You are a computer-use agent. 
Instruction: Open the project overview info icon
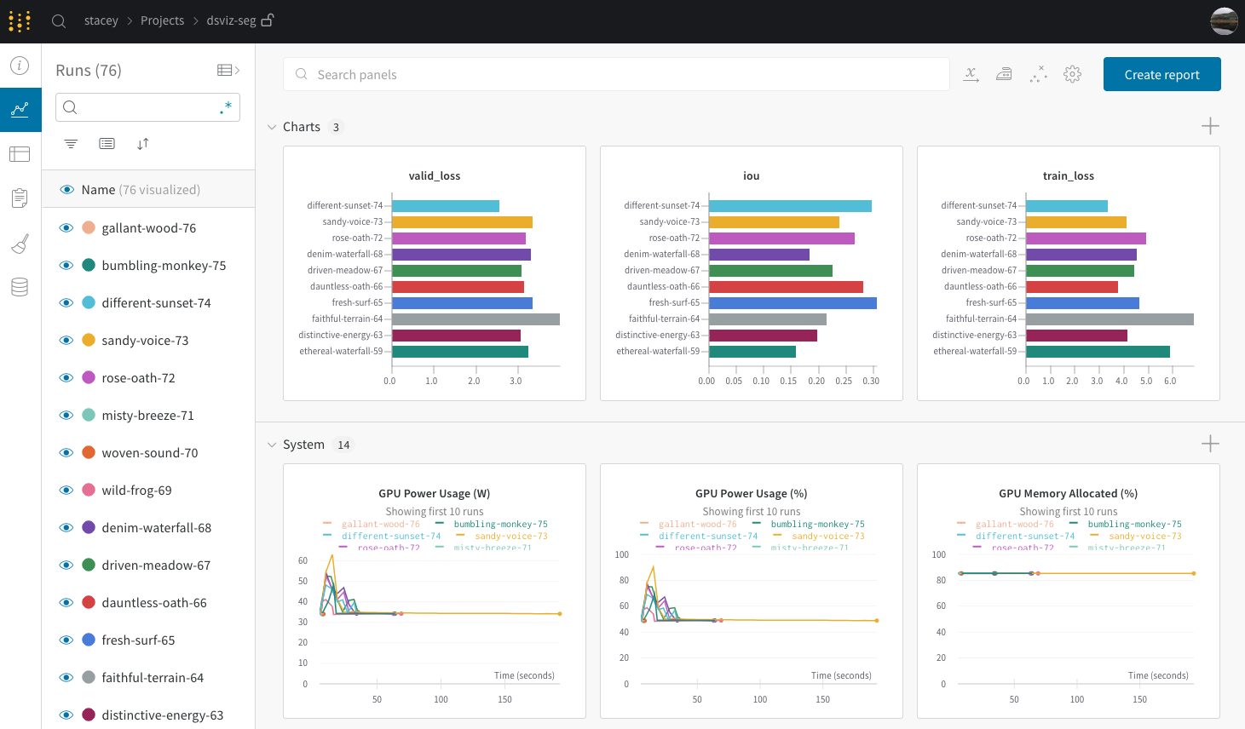point(20,66)
